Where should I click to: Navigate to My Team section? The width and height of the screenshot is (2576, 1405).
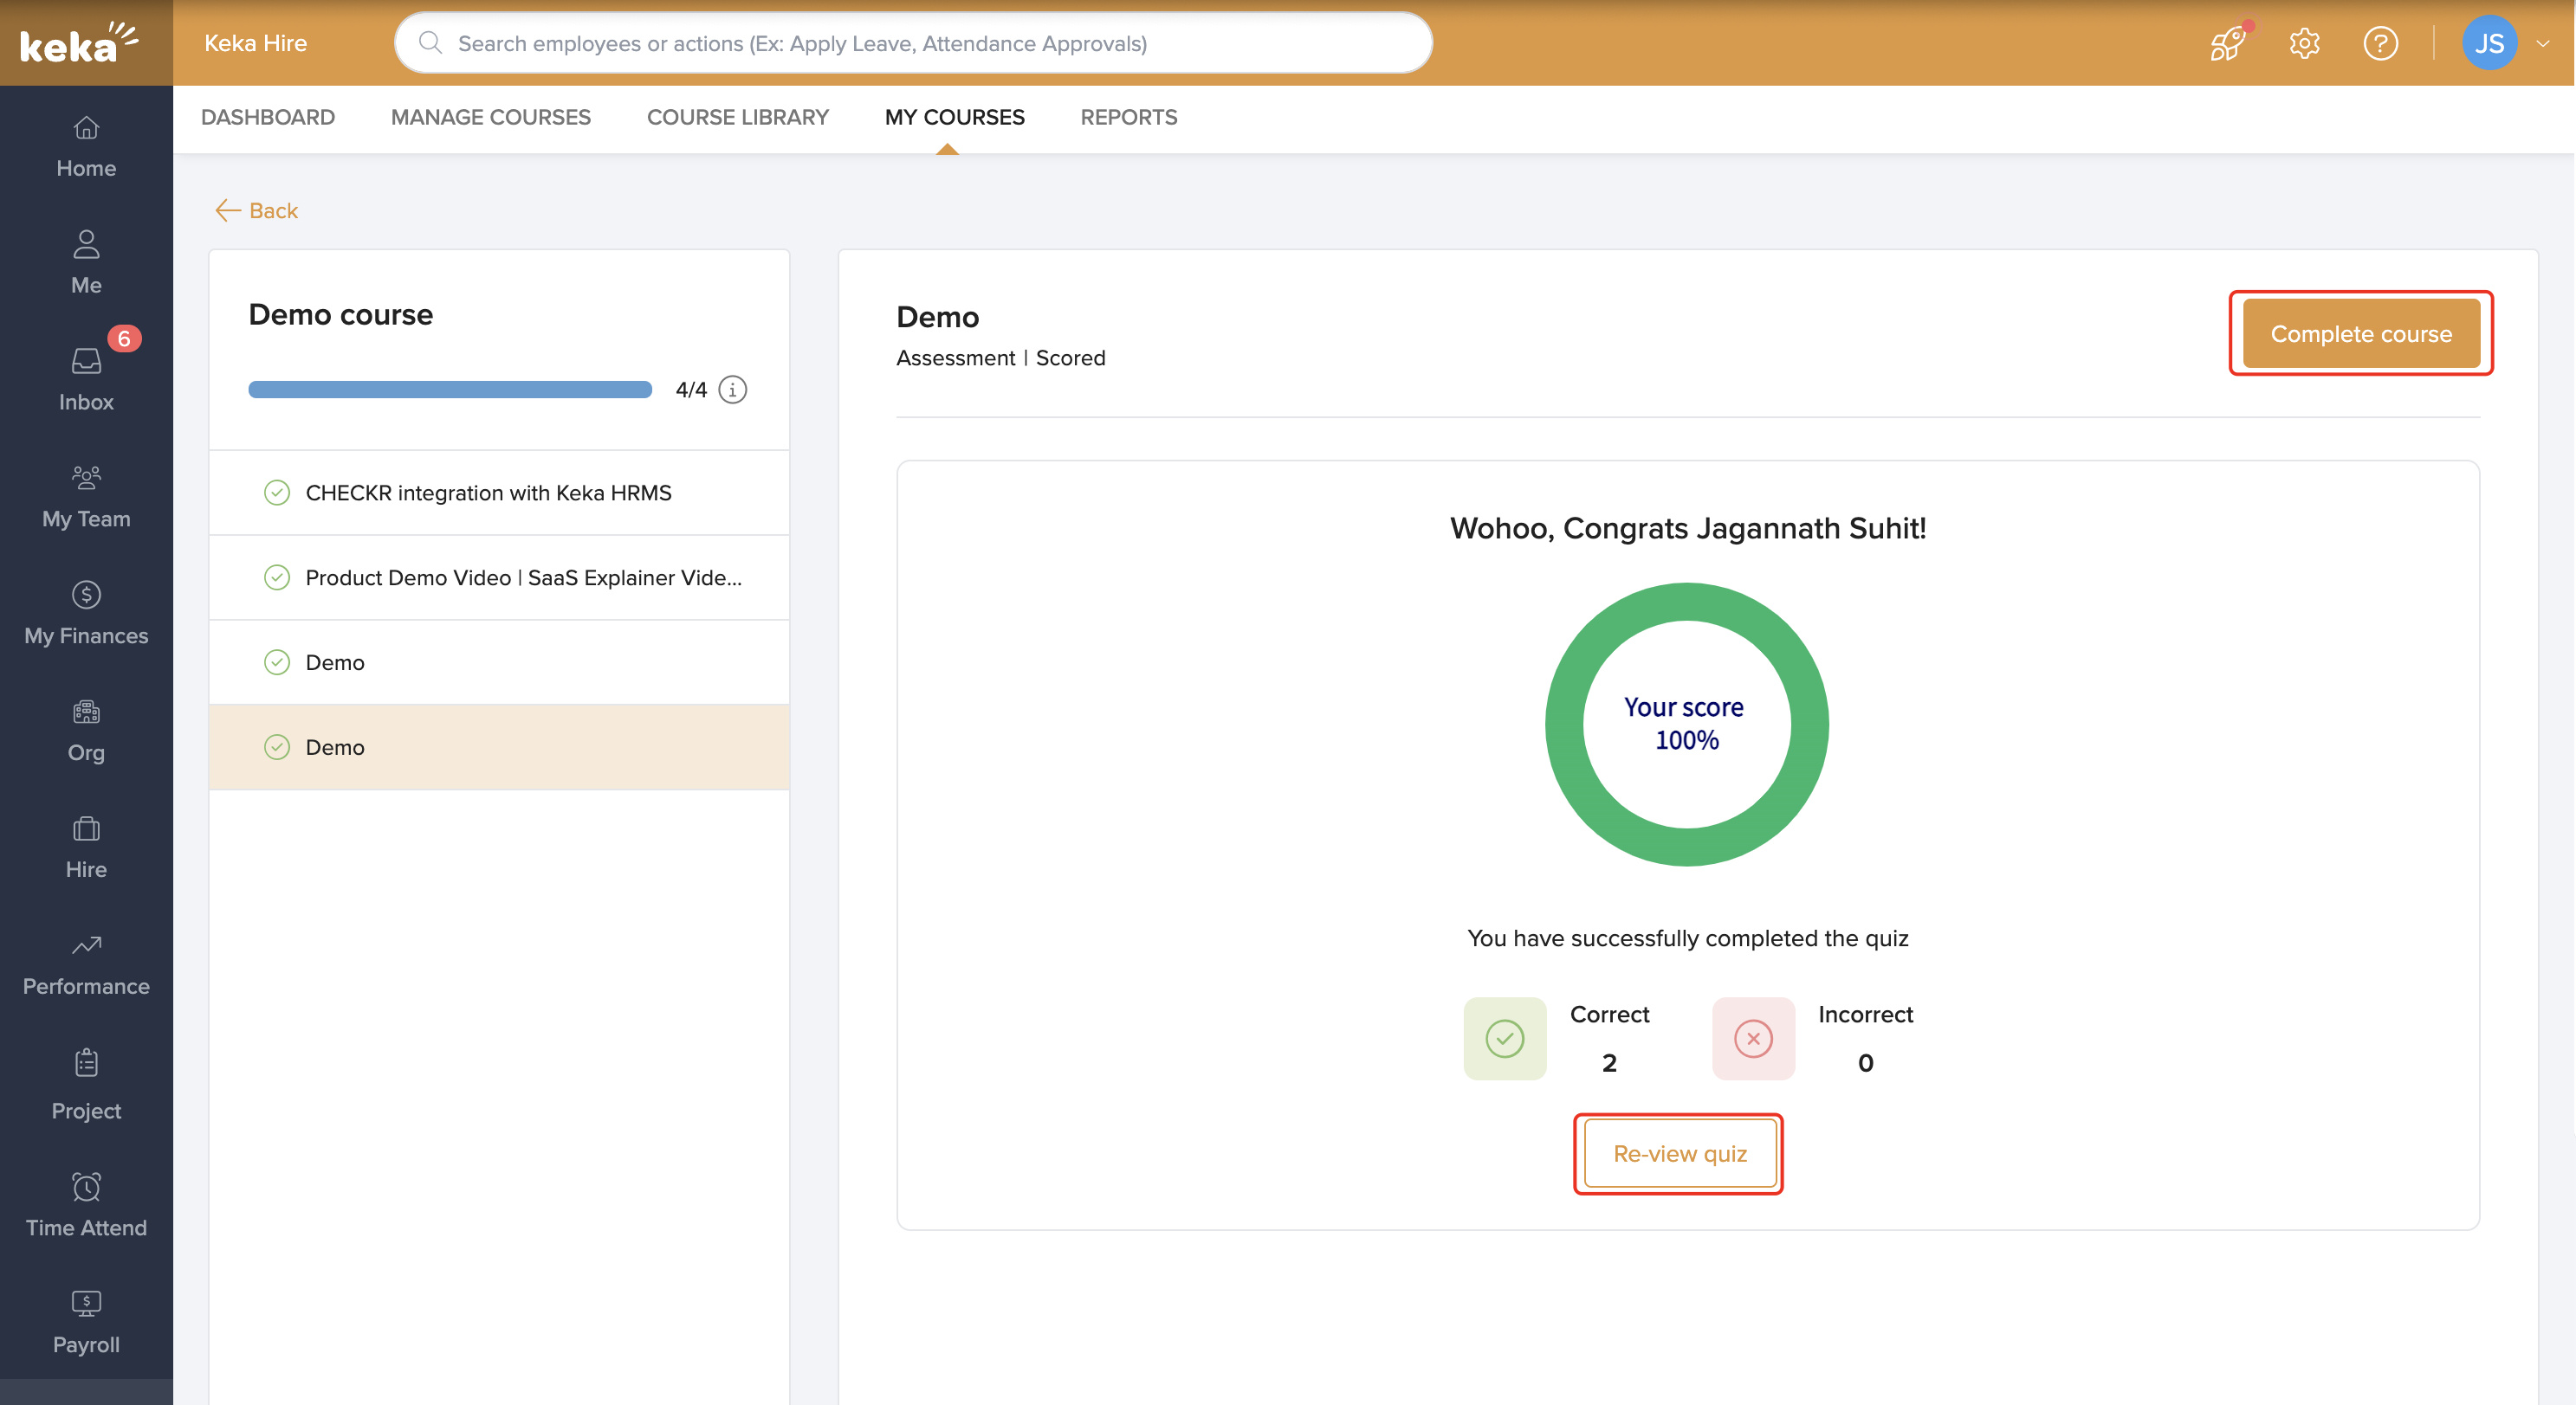click(x=85, y=497)
